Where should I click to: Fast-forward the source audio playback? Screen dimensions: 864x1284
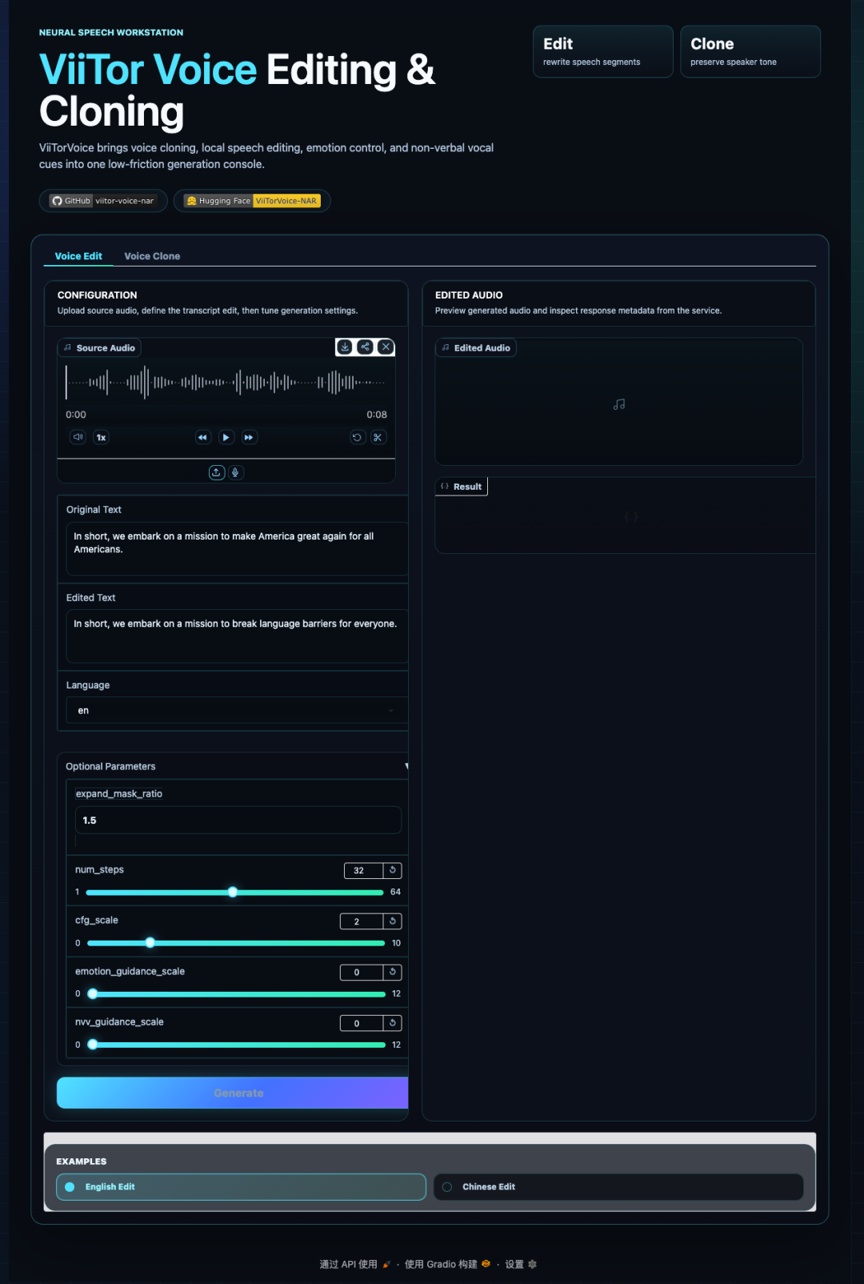[x=249, y=437]
